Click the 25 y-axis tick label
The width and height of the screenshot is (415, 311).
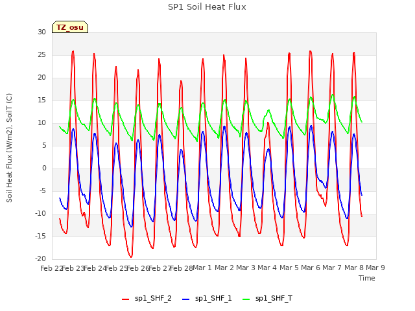point(41,54)
